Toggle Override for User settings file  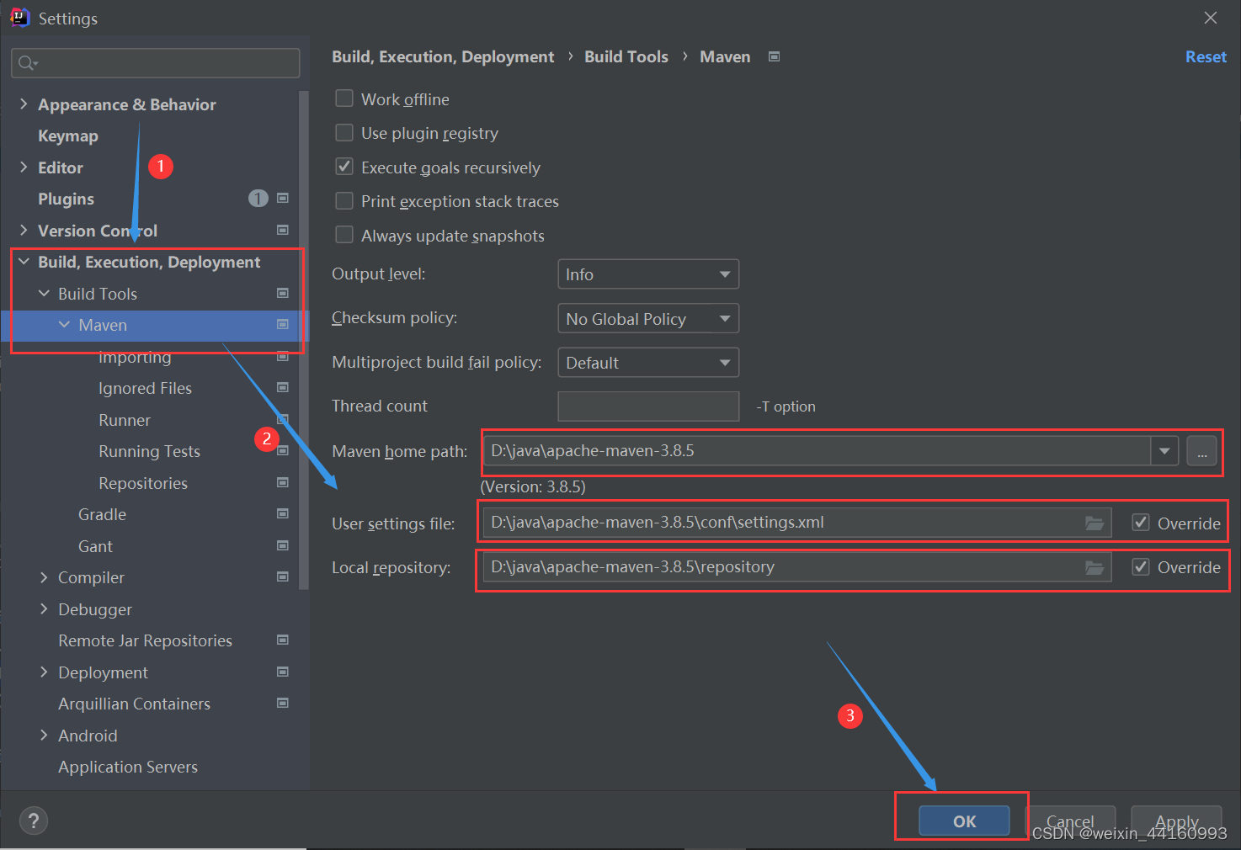click(1141, 523)
